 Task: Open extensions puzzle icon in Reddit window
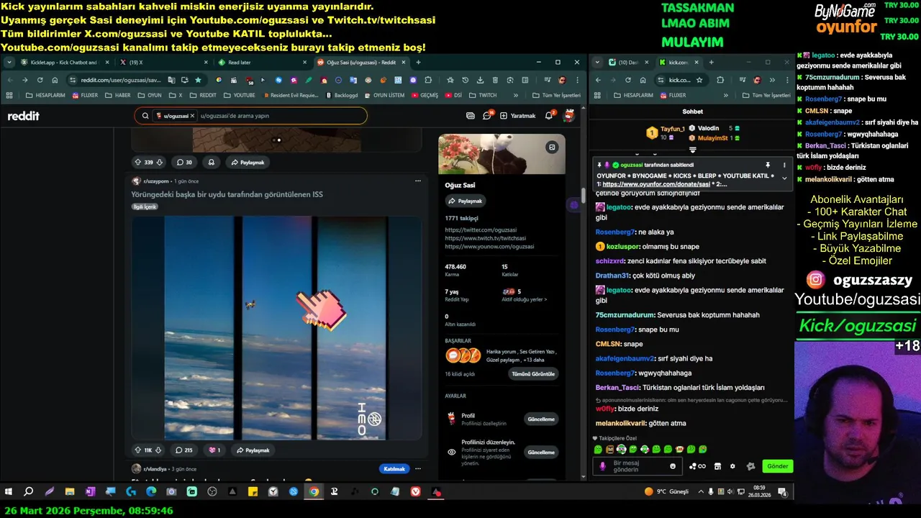pos(429,80)
